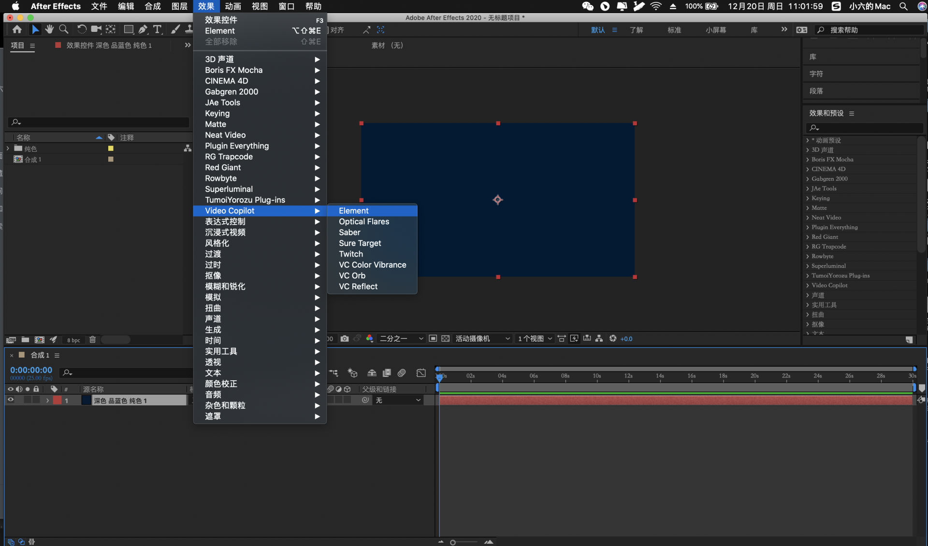
Task: Toggle the region of interest icon
Action: point(433,339)
